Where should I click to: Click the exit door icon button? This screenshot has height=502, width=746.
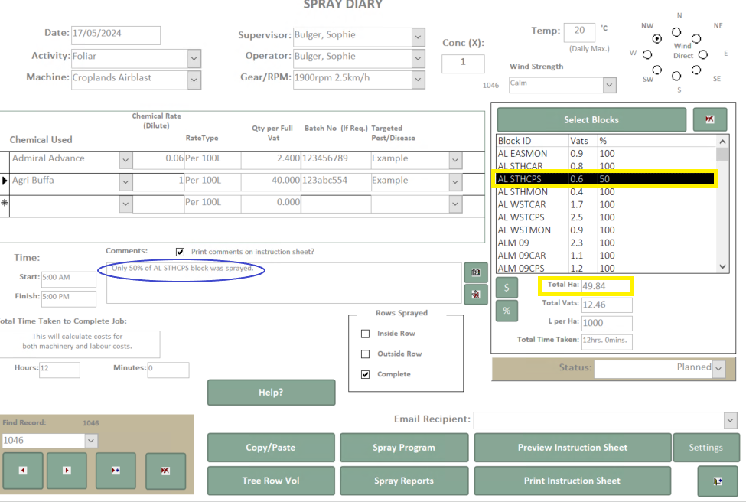tap(718, 481)
